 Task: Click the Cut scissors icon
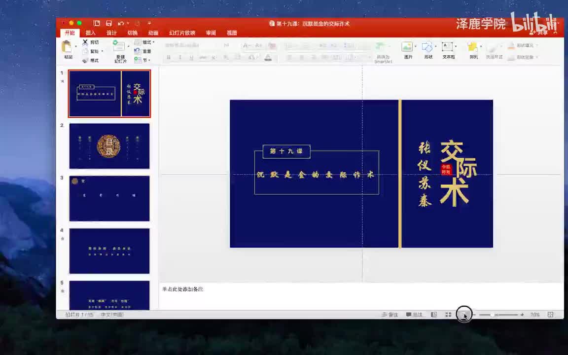point(85,42)
